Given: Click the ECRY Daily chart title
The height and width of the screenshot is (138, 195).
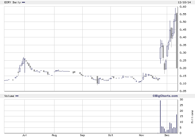Looking at the screenshot, I should tap(12, 2).
